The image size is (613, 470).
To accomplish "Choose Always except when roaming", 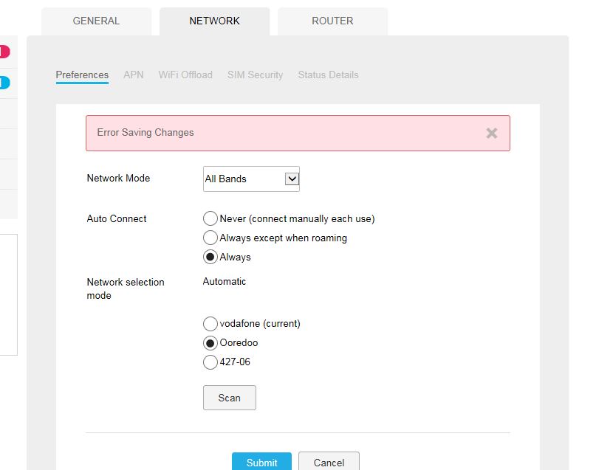I will 210,238.
